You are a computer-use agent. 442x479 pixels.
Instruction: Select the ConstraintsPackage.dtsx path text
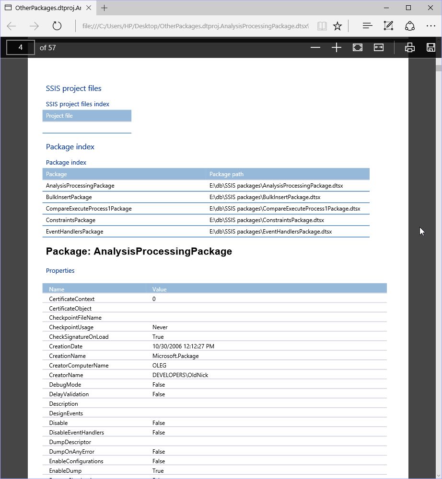[267, 220]
